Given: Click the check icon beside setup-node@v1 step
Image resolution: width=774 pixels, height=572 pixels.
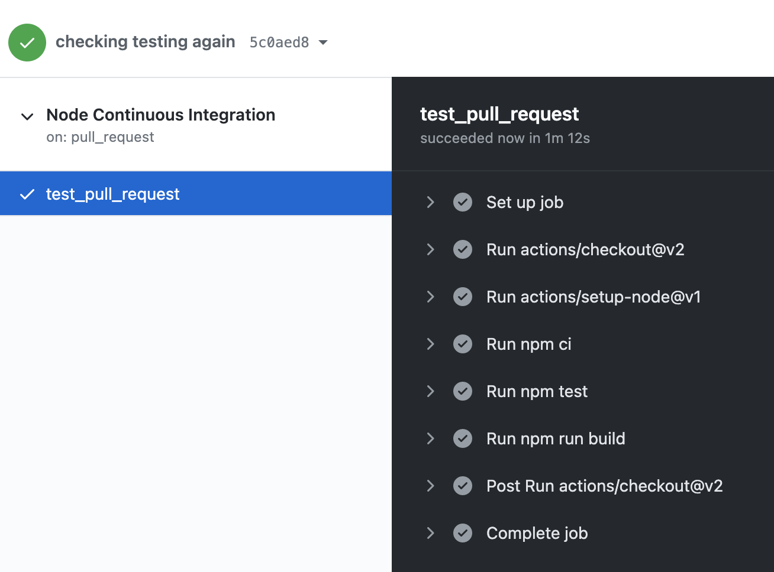Looking at the screenshot, I should click(463, 297).
